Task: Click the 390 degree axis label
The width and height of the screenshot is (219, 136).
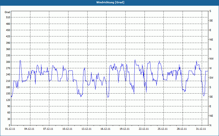Action: (x=8, y=43)
